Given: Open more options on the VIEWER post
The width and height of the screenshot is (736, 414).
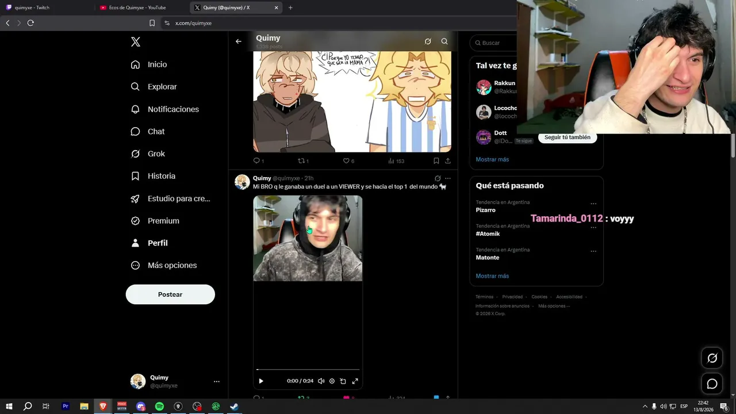Looking at the screenshot, I should [x=448, y=178].
